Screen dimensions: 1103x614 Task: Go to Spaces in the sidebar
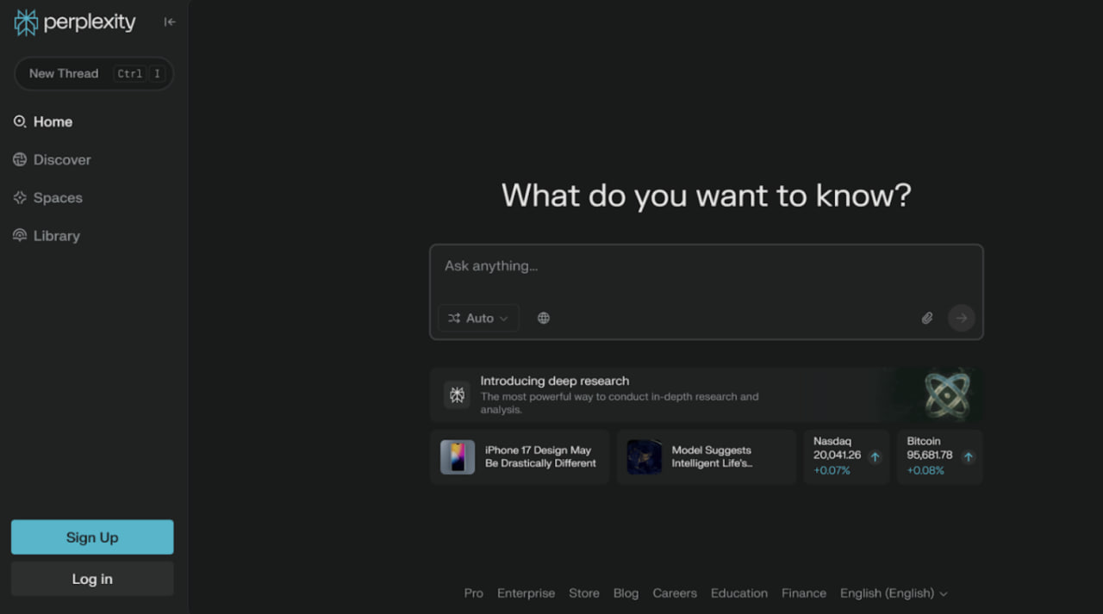click(58, 198)
